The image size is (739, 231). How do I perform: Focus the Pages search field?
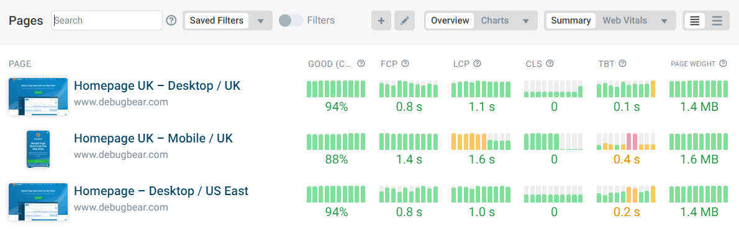(x=107, y=20)
